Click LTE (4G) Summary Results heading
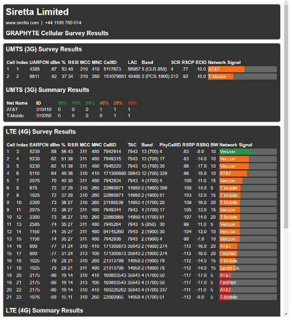 tap(44, 311)
